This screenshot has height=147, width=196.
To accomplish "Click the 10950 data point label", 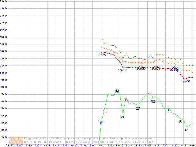I will pyautogui.click(x=141, y=69).
